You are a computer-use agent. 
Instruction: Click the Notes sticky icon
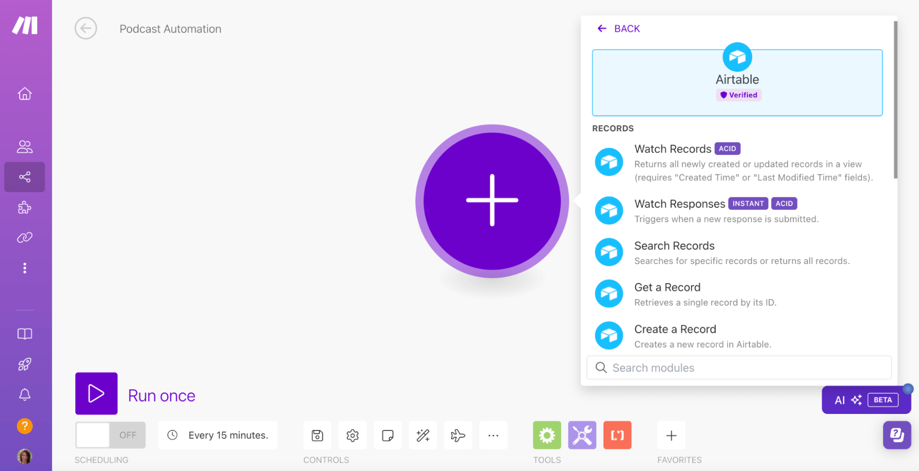(x=388, y=435)
